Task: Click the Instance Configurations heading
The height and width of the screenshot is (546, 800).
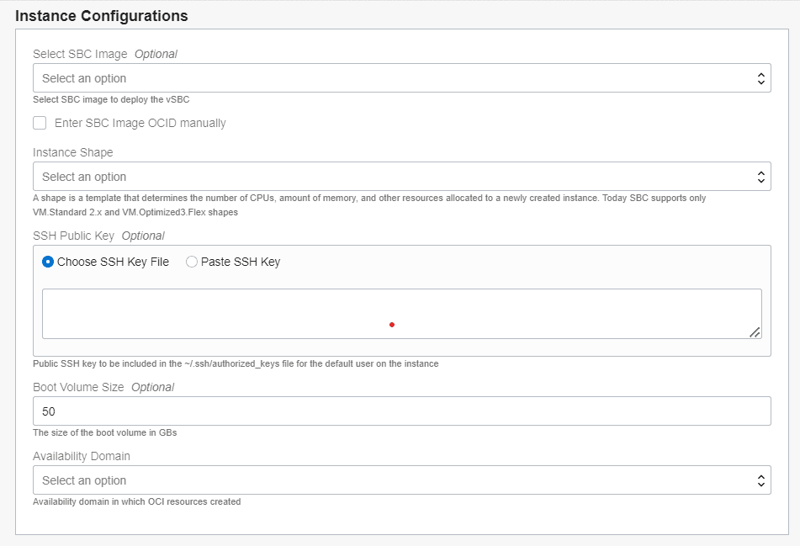Action: click(102, 15)
